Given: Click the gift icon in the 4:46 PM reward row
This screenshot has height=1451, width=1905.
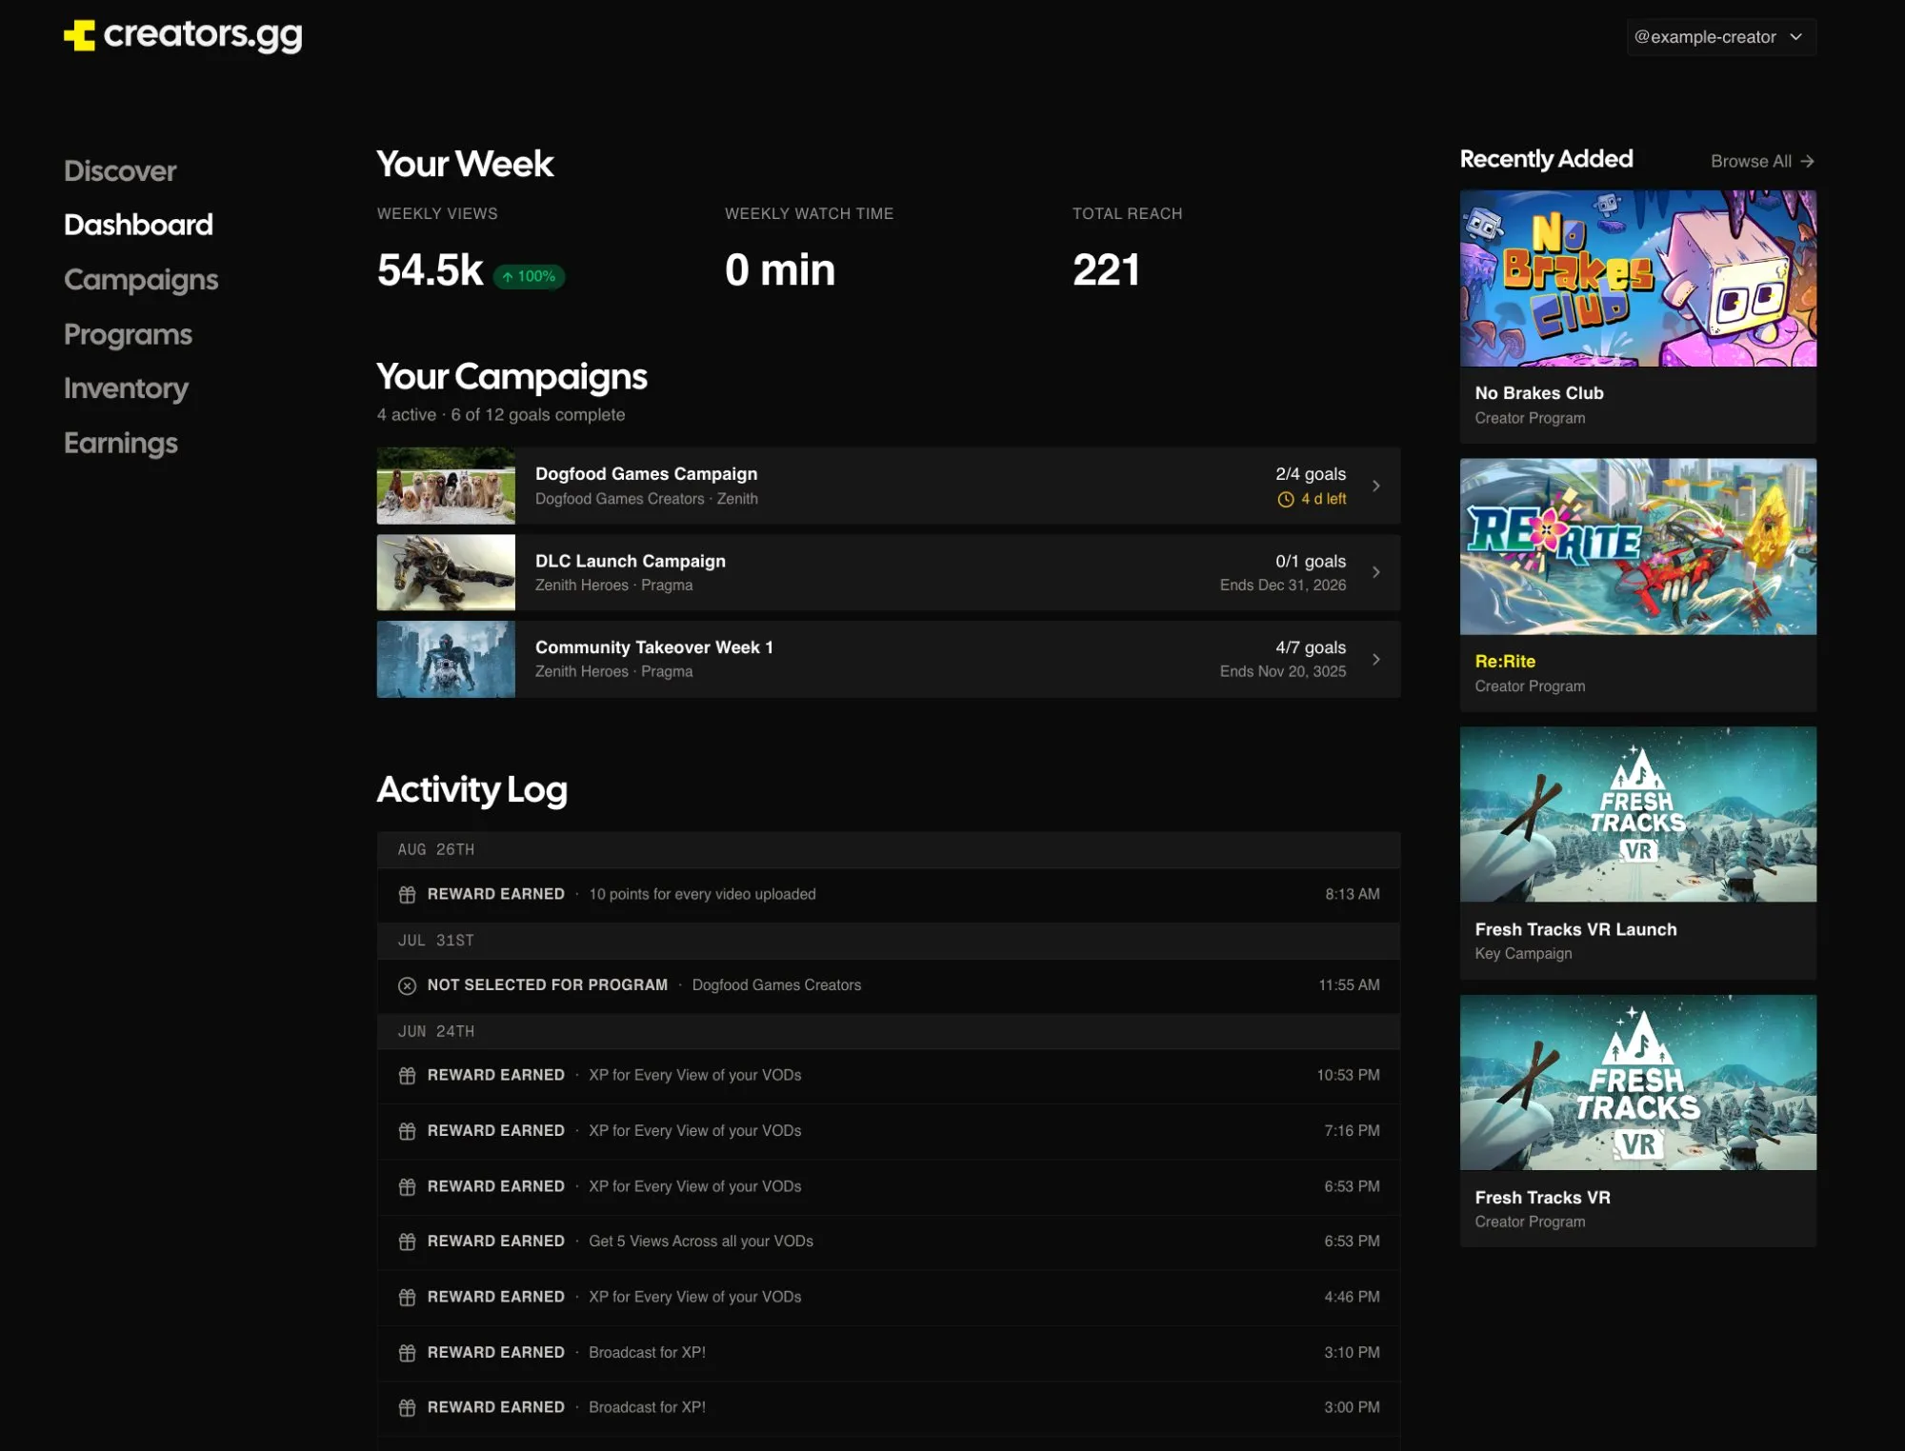Looking at the screenshot, I should tap(407, 1297).
